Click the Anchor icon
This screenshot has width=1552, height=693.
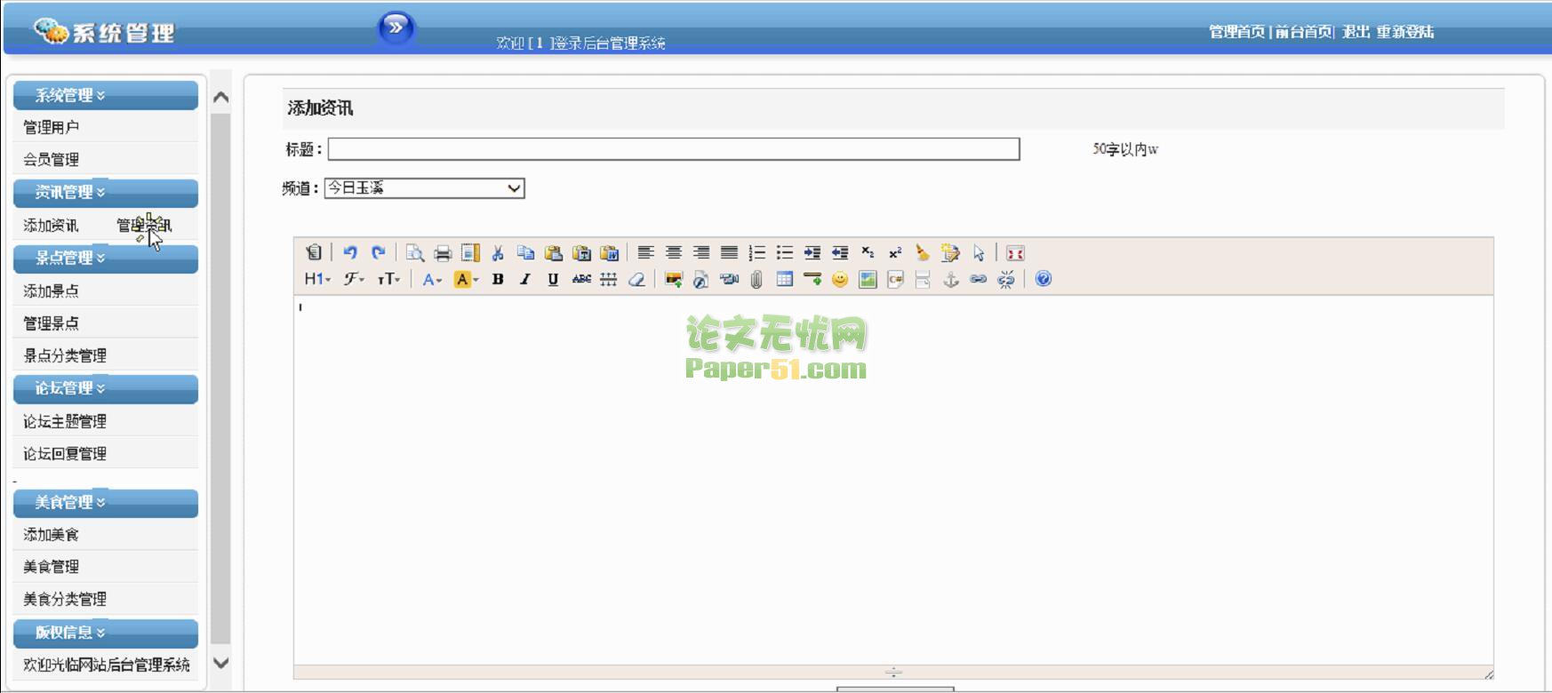pos(950,279)
